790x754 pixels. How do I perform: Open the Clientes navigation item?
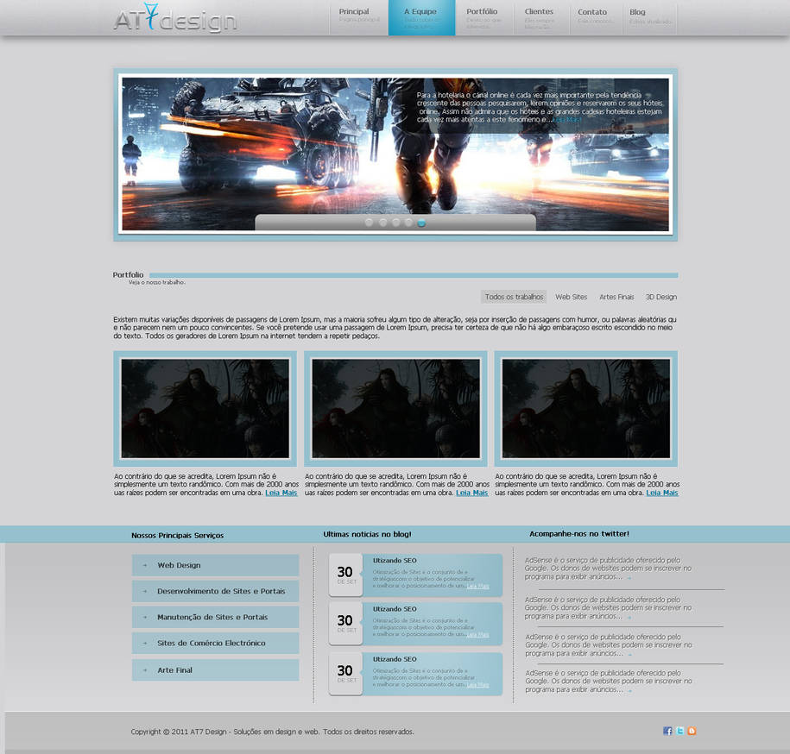[x=541, y=17]
